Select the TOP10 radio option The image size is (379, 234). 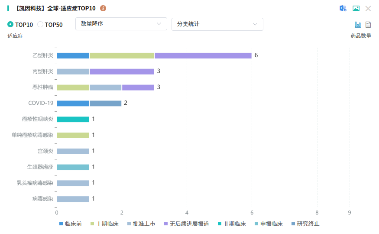point(10,25)
